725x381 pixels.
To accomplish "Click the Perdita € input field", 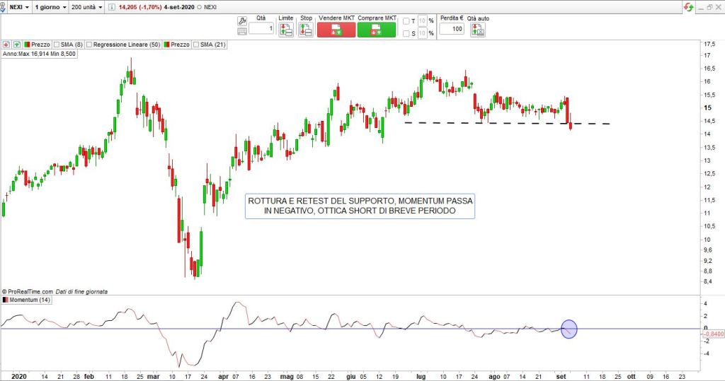I will (451, 30).
